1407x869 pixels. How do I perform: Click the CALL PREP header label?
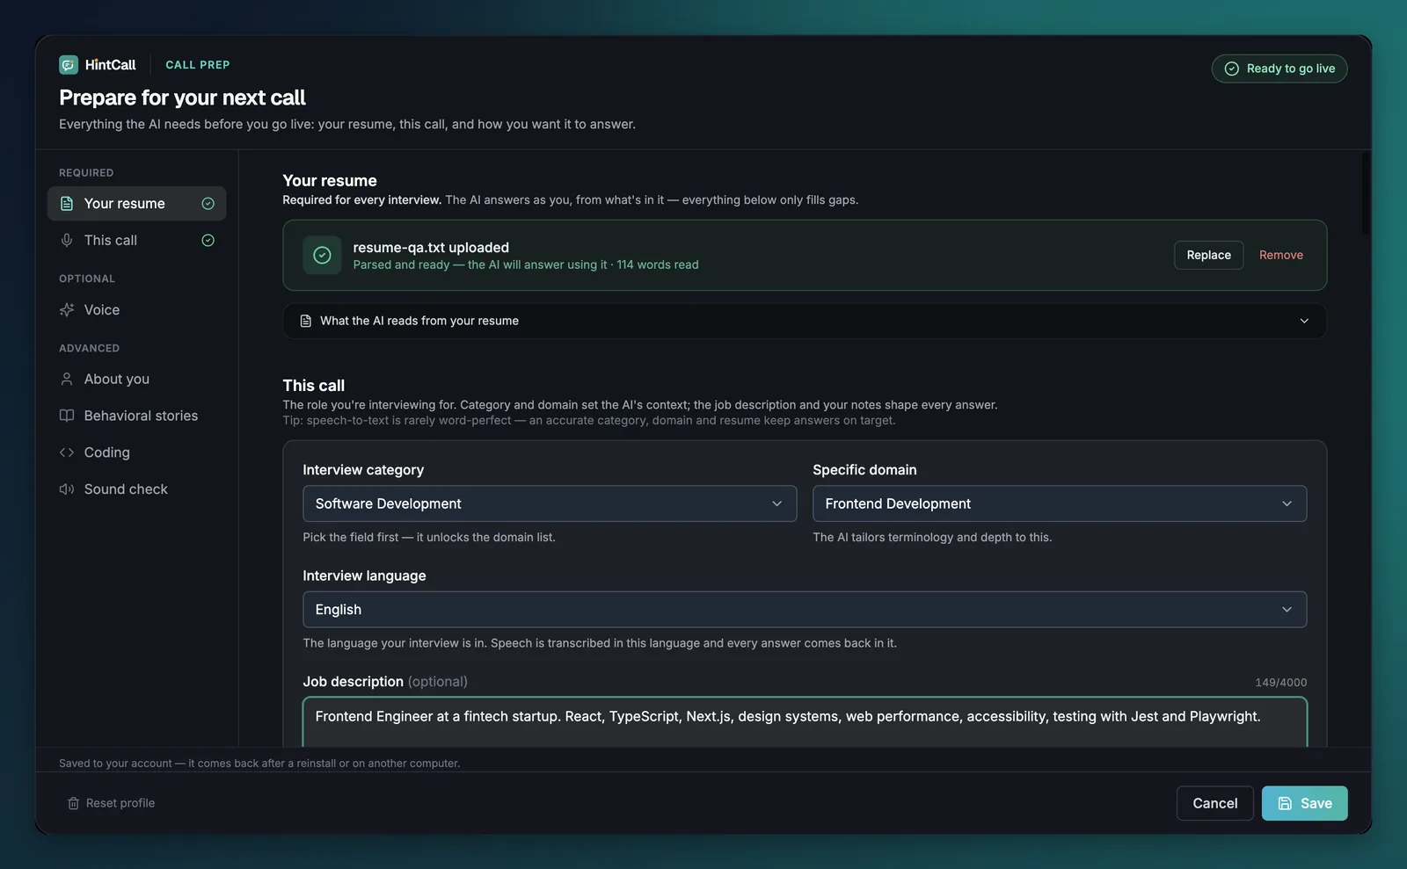point(198,65)
